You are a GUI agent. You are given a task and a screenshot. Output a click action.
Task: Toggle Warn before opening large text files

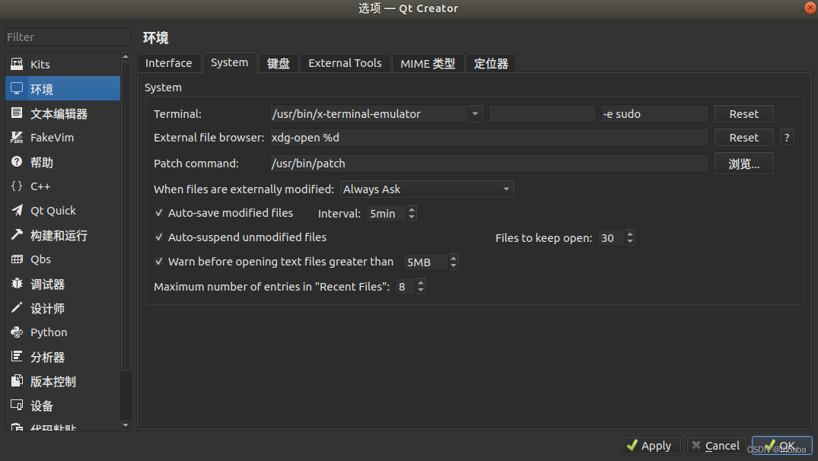tap(158, 261)
